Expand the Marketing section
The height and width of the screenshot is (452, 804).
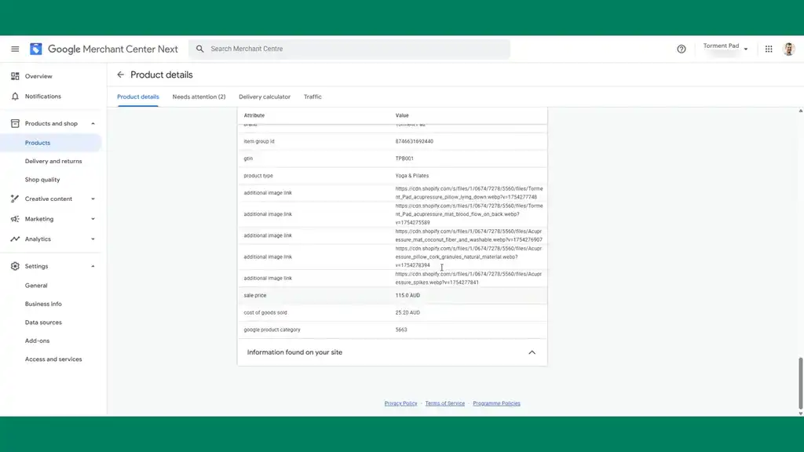[x=93, y=219]
